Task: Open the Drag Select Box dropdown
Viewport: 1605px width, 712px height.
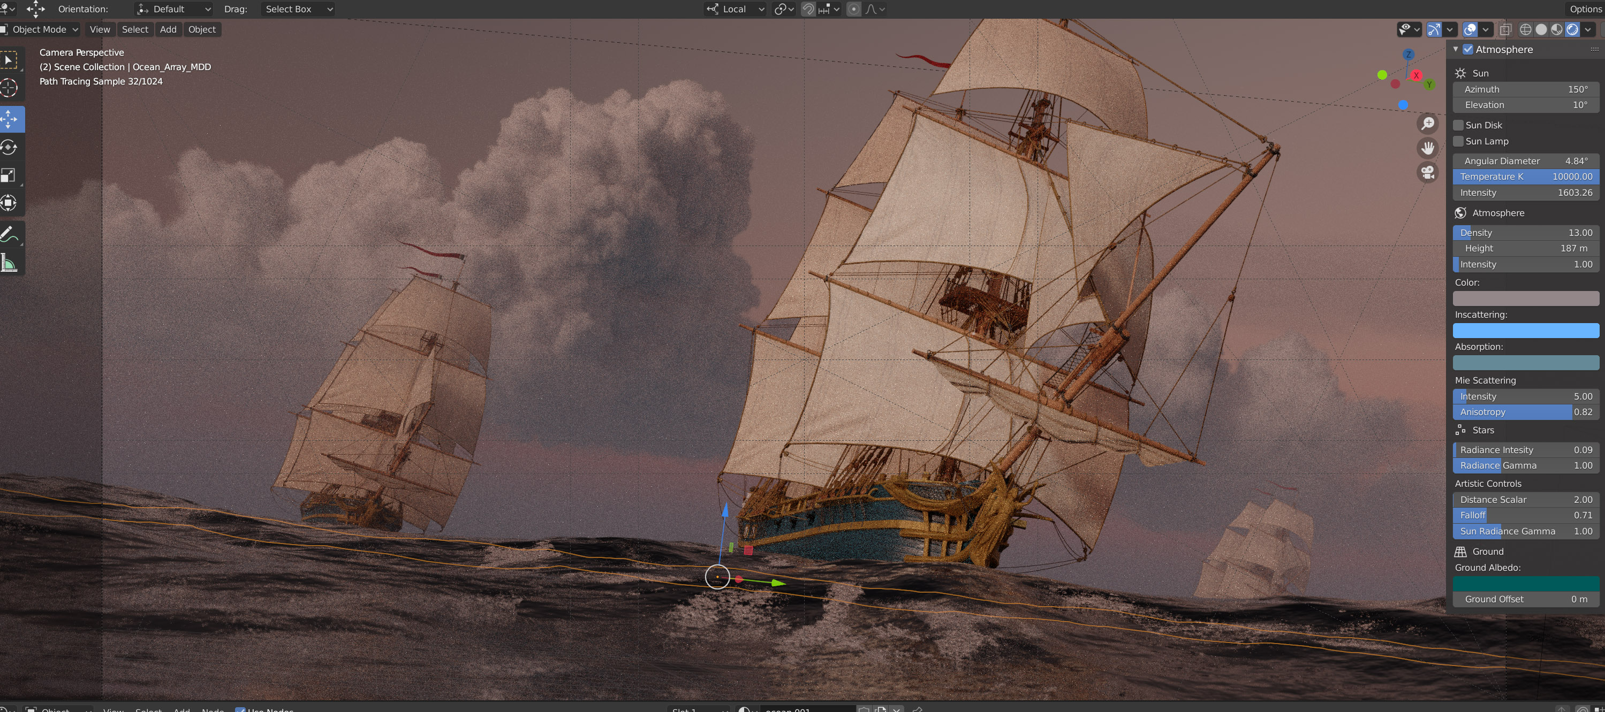Action: point(297,9)
